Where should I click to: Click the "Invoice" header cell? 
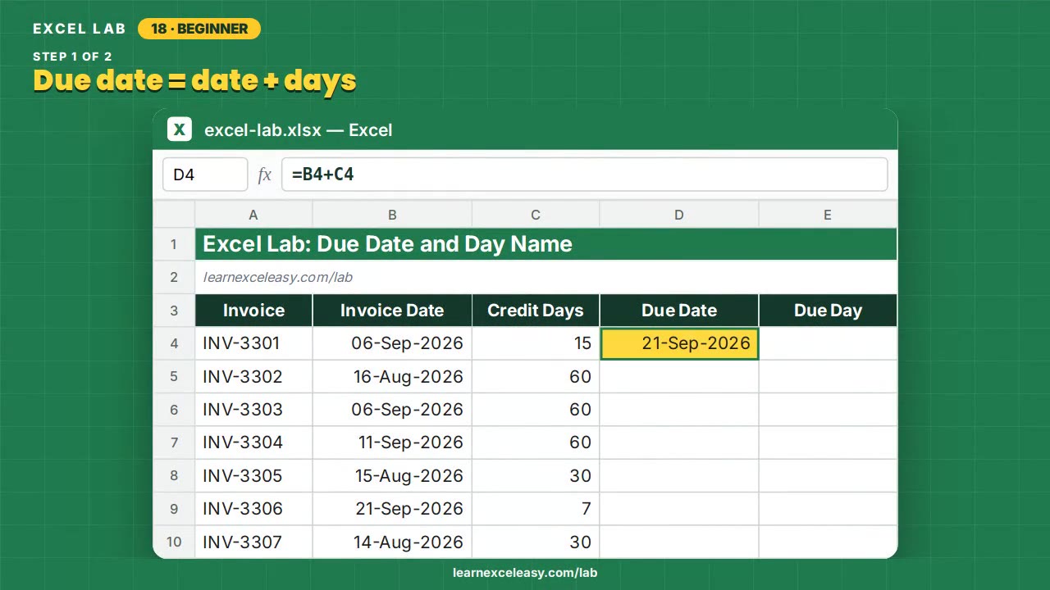253,311
